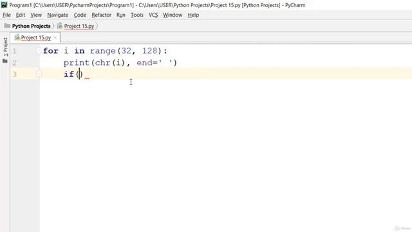Viewport: 412px width, 232px height.
Task: Open the Edit menu
Action: pos(20,15)
